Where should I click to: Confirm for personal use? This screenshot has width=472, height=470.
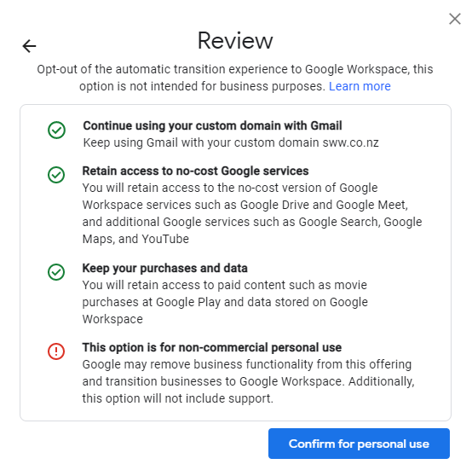359,444
